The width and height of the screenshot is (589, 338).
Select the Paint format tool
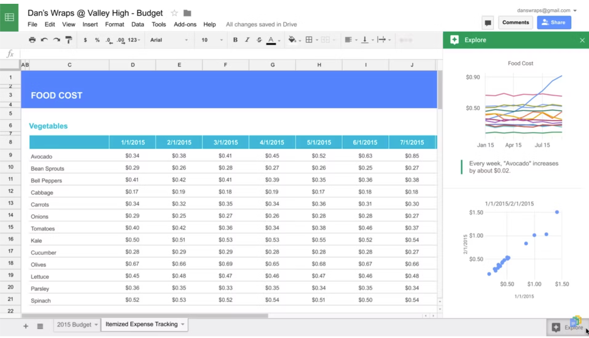point(68,40)
